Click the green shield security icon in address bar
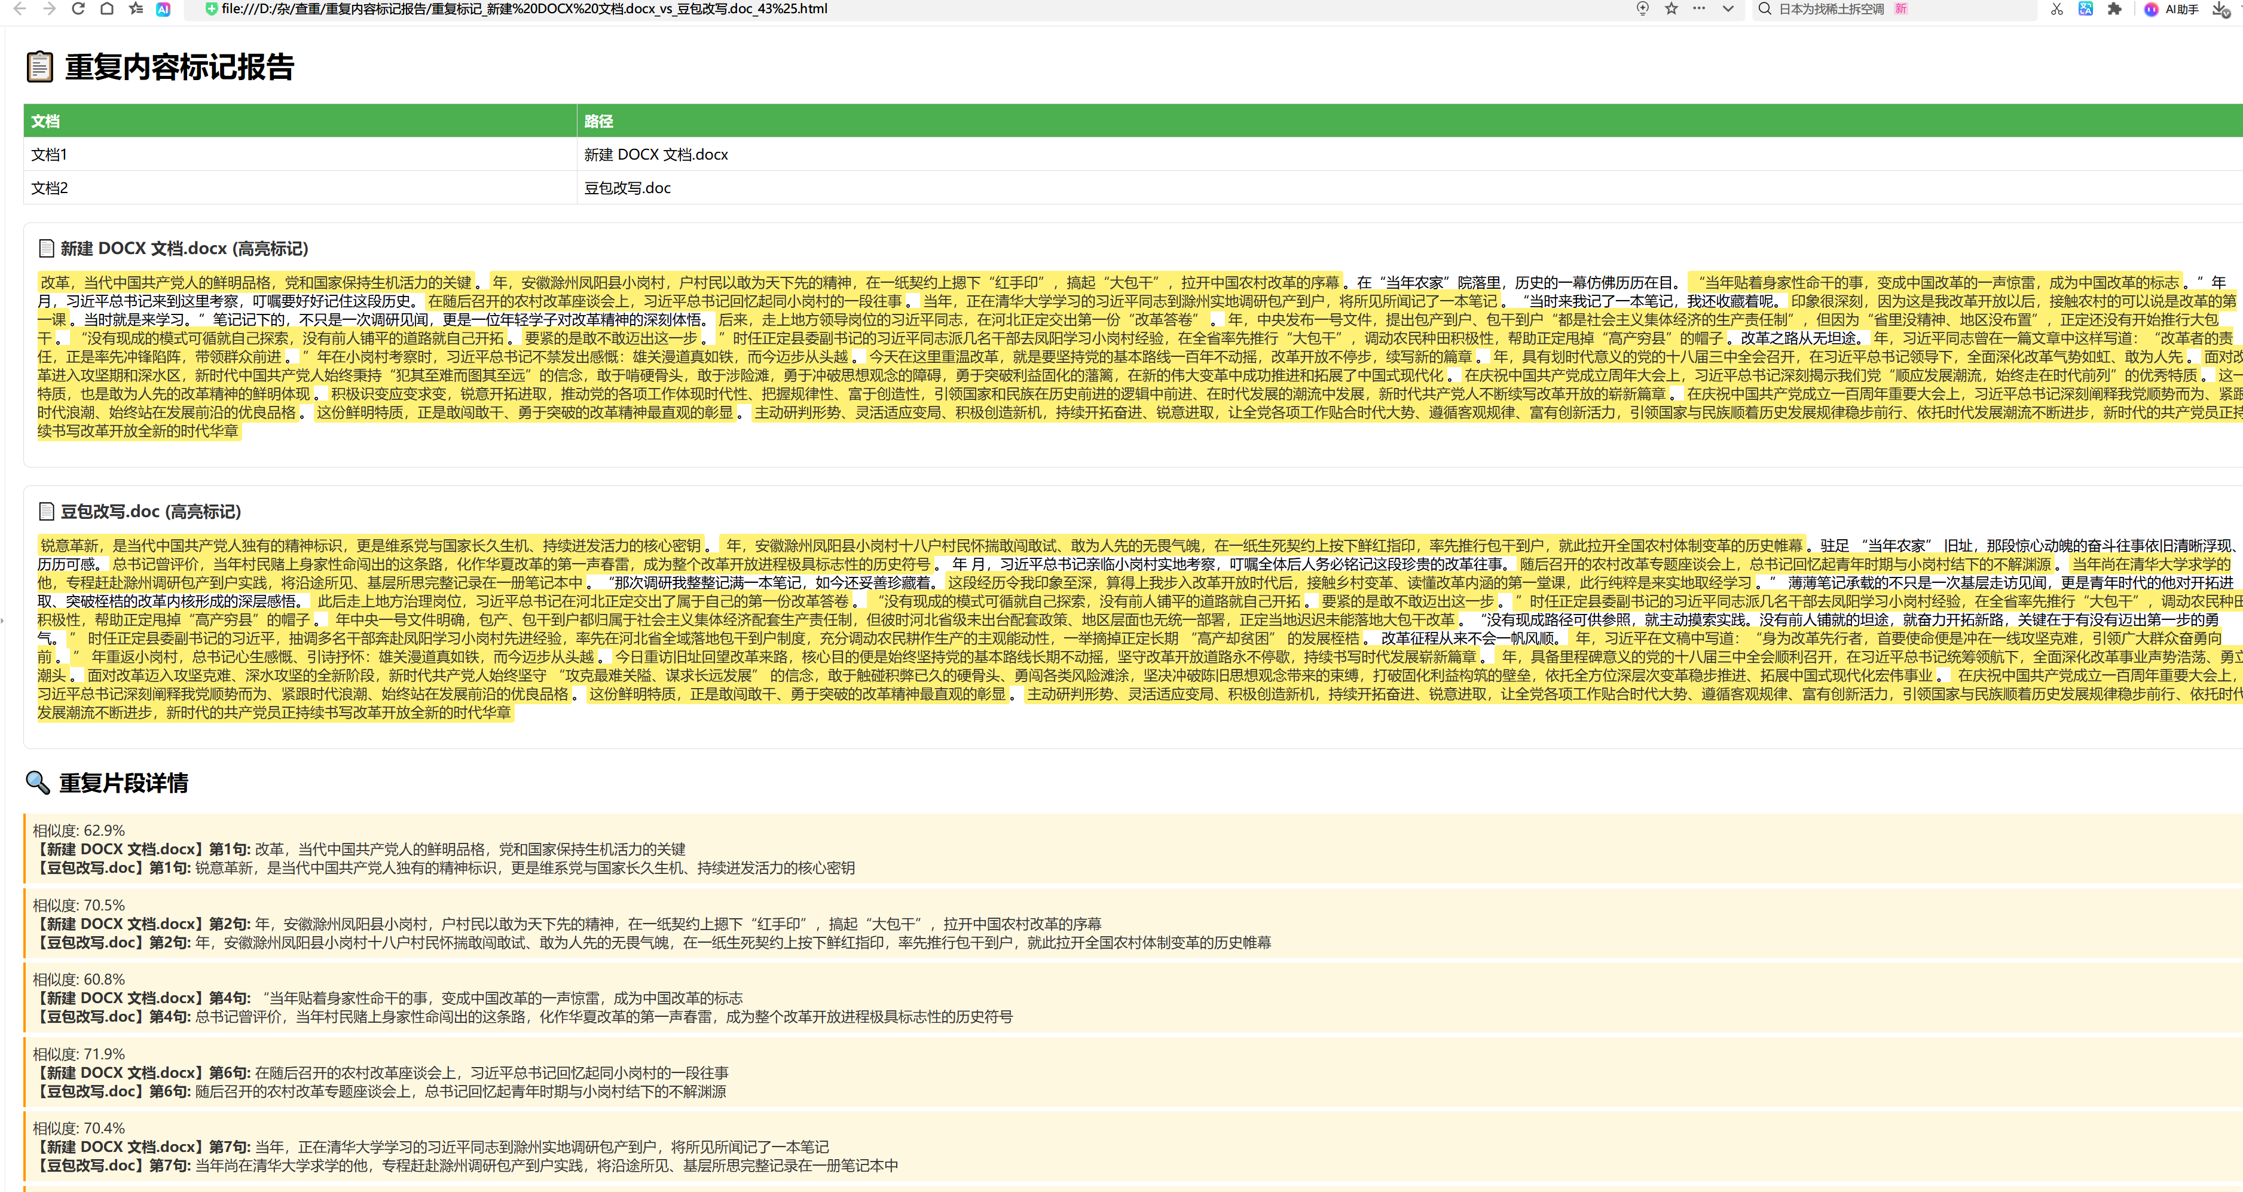Screen dimensions: 2243x1192 (210, 9)
